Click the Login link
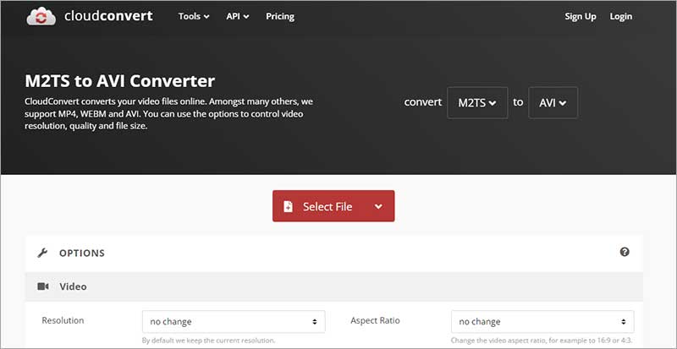Viewport: 677px width, 349px height. click(621, 16)
